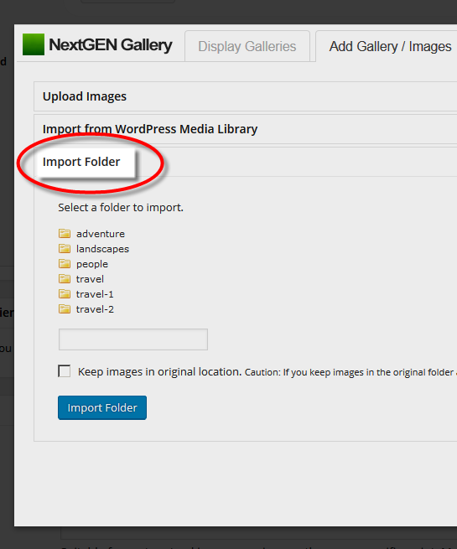Click the folder icon beside travel

click(65, 279)
